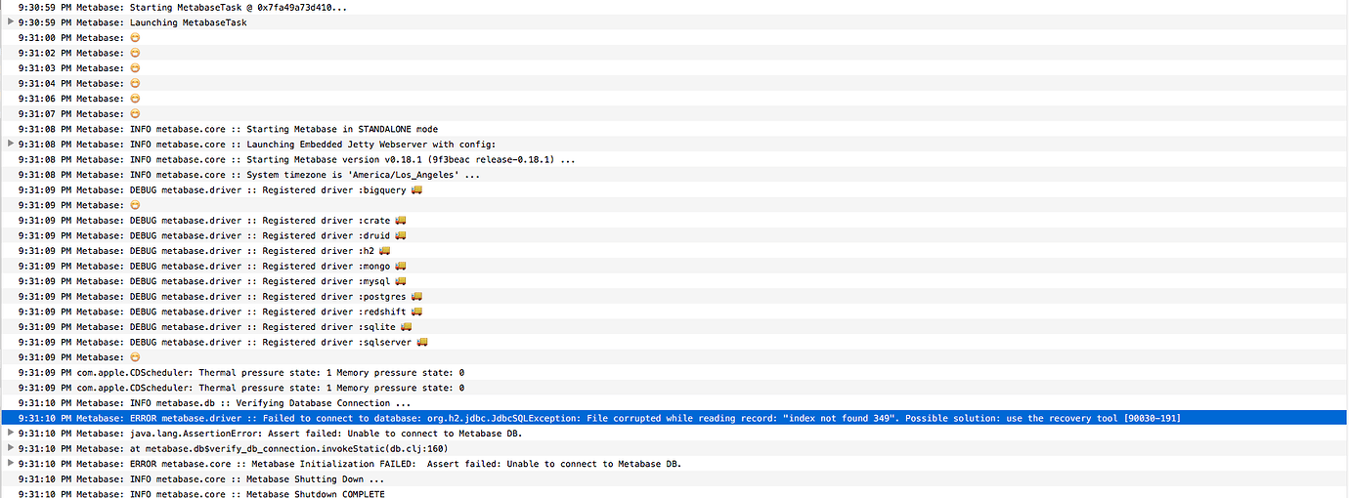Screen dimensions: 1349x498
Task: Click the truck emoji after druid driver
Action: coord(401,235)
